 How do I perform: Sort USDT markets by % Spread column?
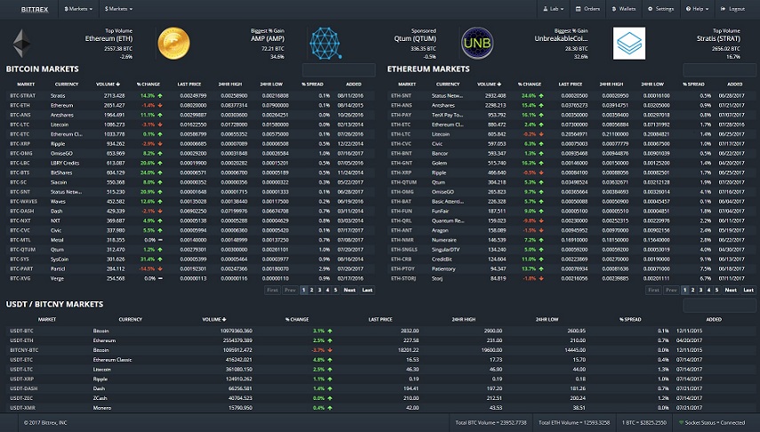click(x=630, y=319)
